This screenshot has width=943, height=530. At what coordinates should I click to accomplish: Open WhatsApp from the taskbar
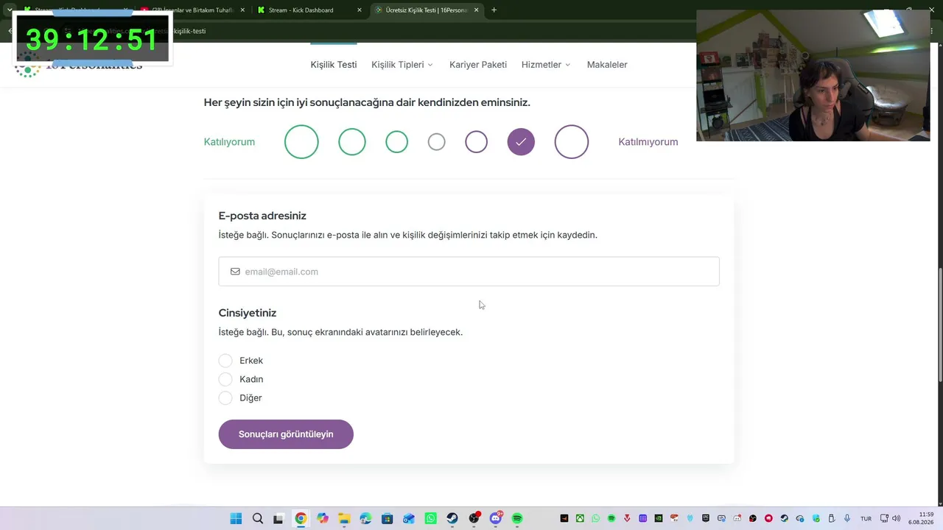pyautogui.click(x=431, y=518)
